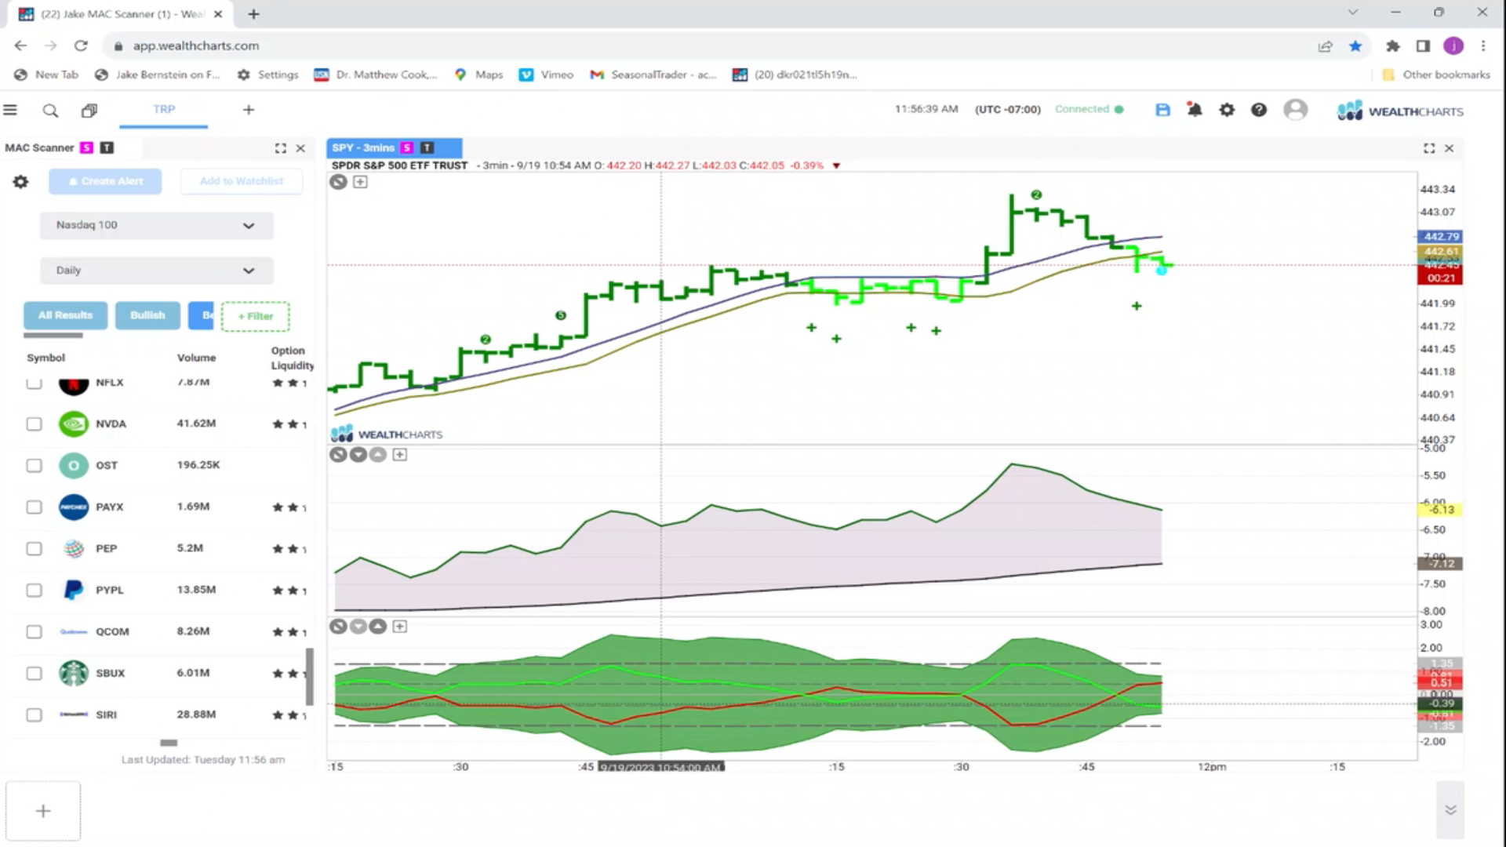The image size is (1506, 847).
Task: Add indicator to middle pane
Action: [400, 455]
